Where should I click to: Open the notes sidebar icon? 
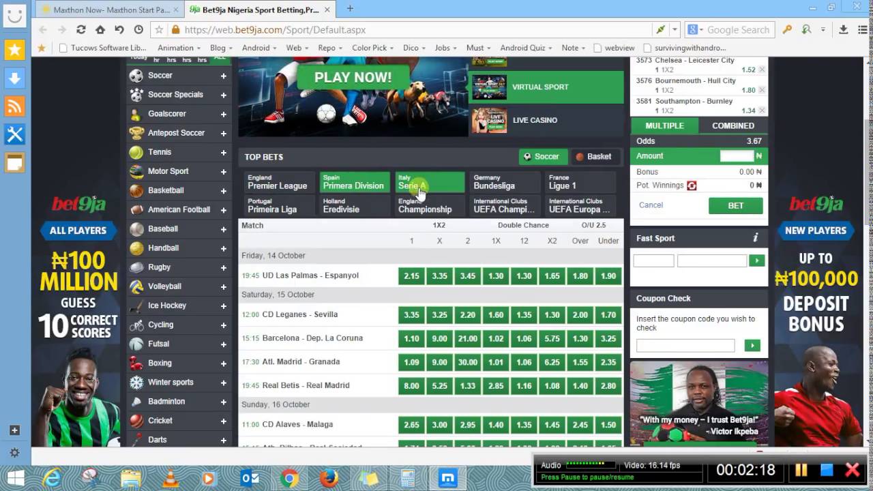15,163
